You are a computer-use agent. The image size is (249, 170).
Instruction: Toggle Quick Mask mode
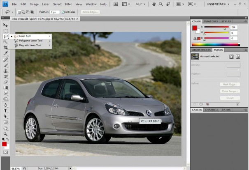click(x=6, y=152)
